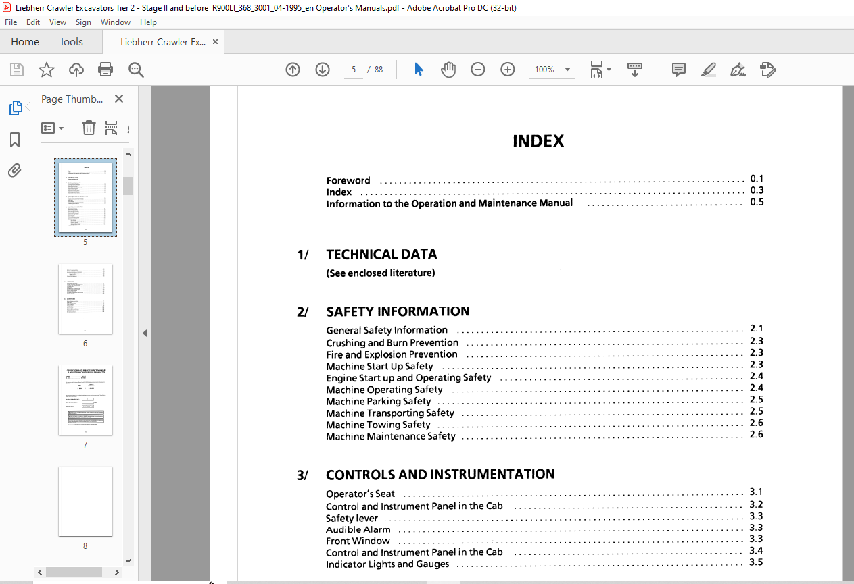Click thumbnails horizontal scroll left arrow
Screen dimensions: 854x584
[x=41, y=572]
